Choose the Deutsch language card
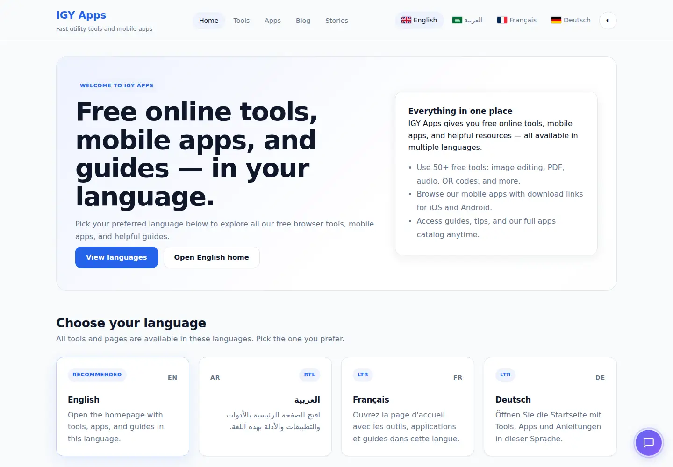673x467 pixels. pos(550,406)
